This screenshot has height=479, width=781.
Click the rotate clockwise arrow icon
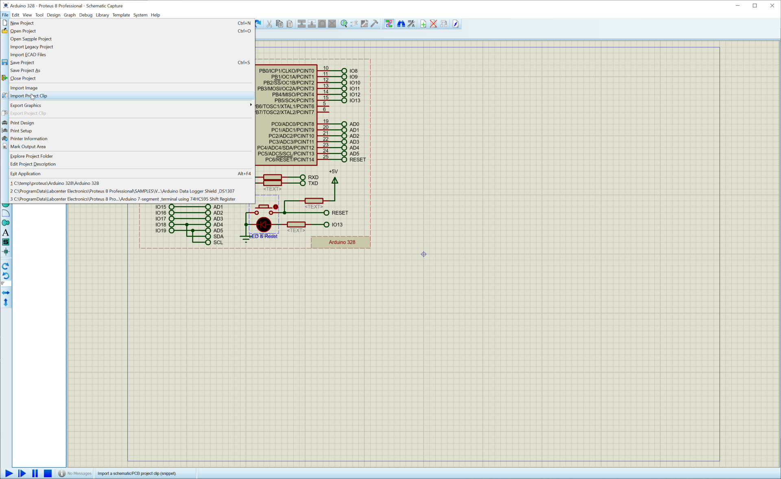pyautogui.click(x=6, y=266)
